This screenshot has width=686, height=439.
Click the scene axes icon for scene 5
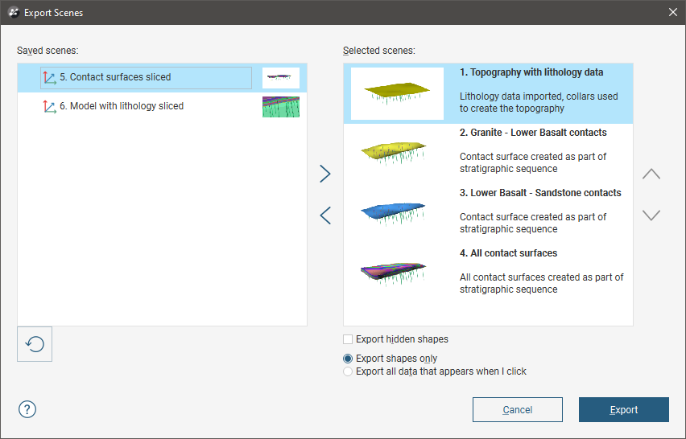tap(49, 78)
